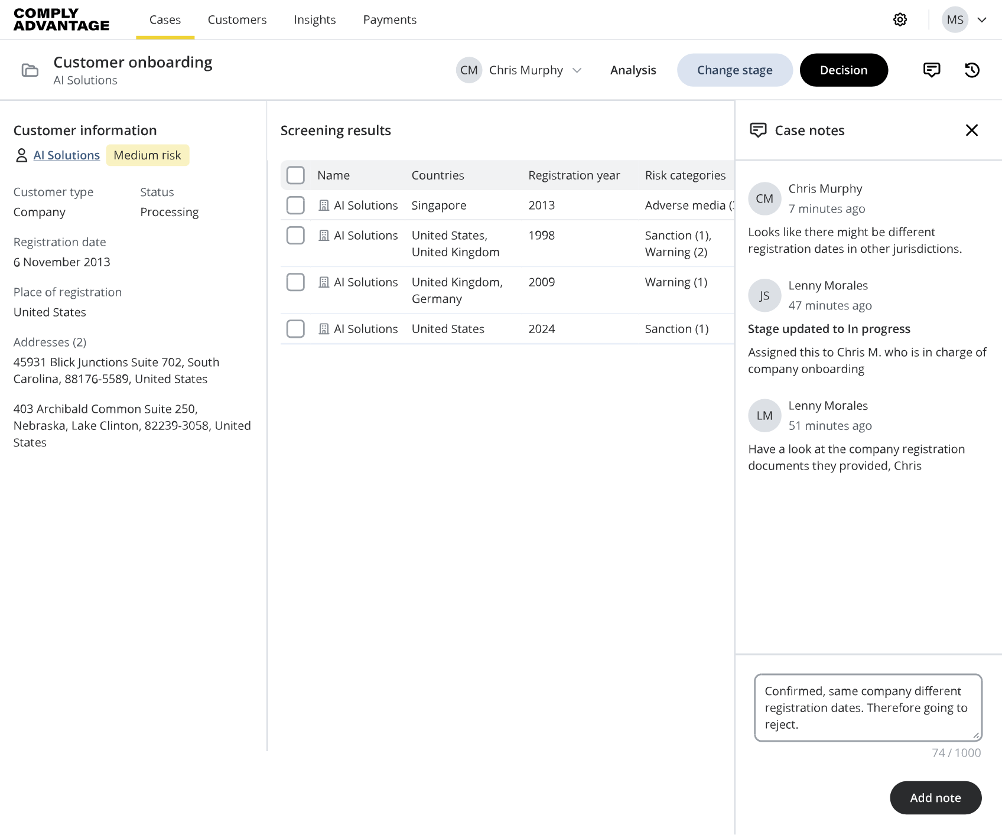Viewport: 1002px width, 835px height.
Task: Check the Singapore AI Solutions row
Action: (x=295, y=205)
